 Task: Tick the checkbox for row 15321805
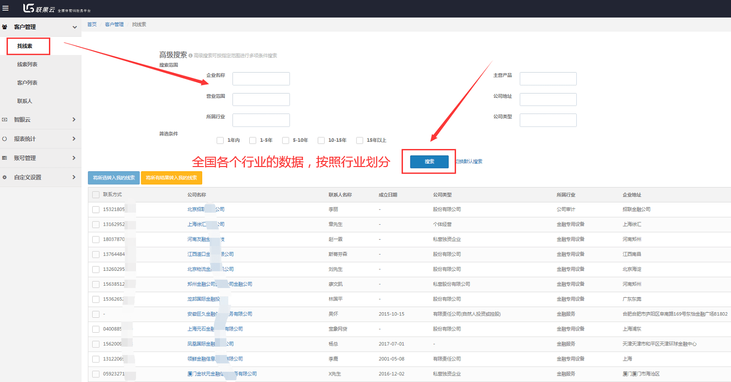point(96,210)
